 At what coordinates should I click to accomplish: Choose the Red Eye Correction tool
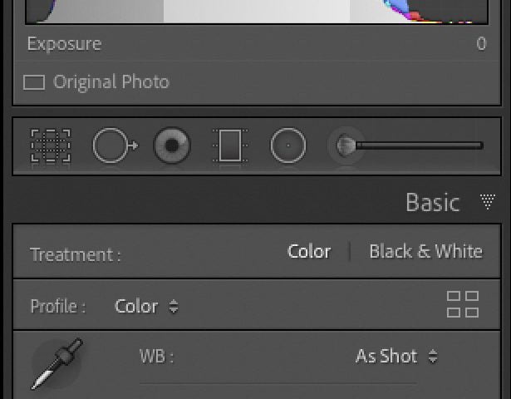pyautogui.click(x=172, y=146)
